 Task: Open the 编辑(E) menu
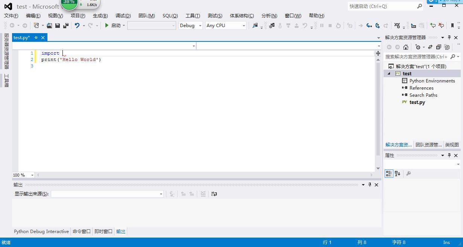coord(33,16)
